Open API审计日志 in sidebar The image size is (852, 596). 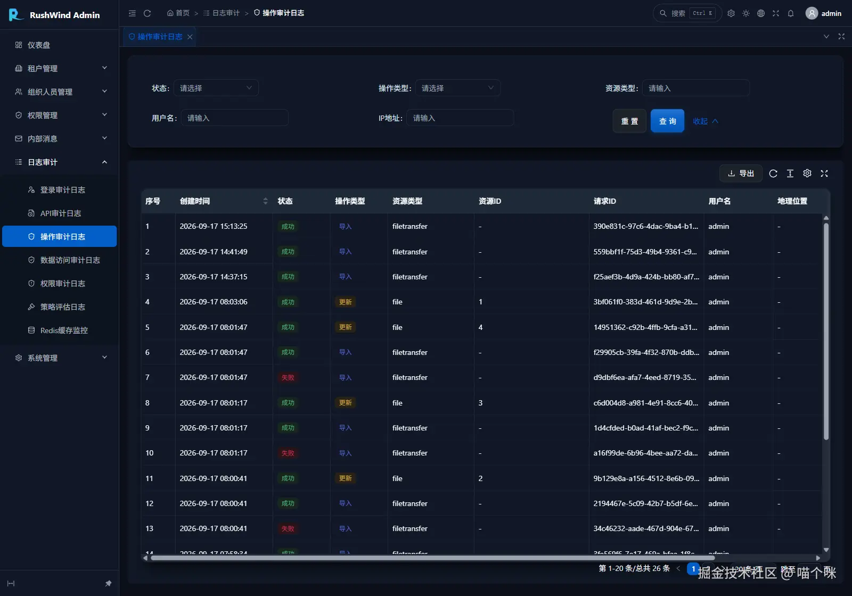pos(60,213)
